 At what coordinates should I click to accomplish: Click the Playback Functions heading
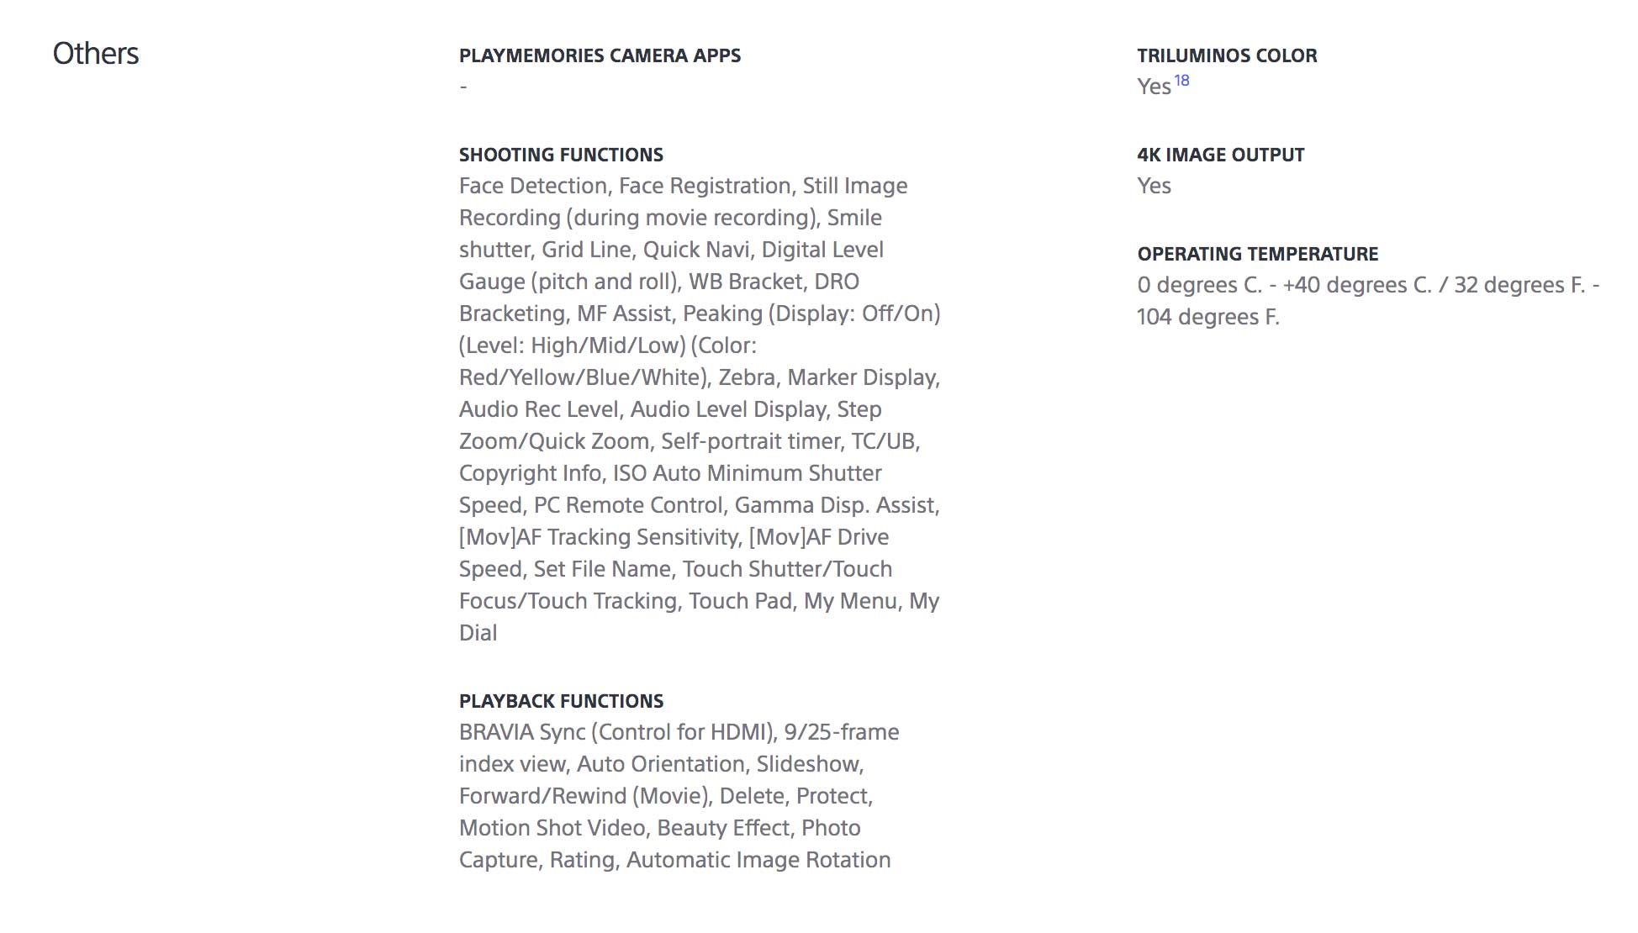point(561,701)
